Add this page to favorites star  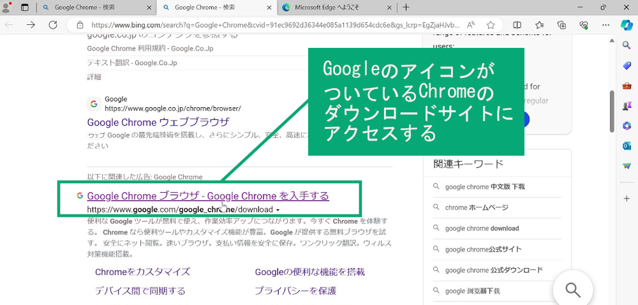pyautogui.click(x=491, y=25)
